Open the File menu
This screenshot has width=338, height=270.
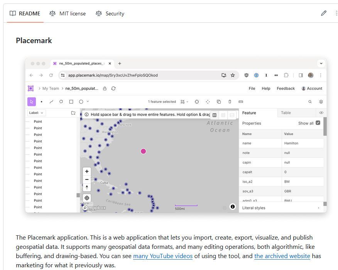(252, 89)
